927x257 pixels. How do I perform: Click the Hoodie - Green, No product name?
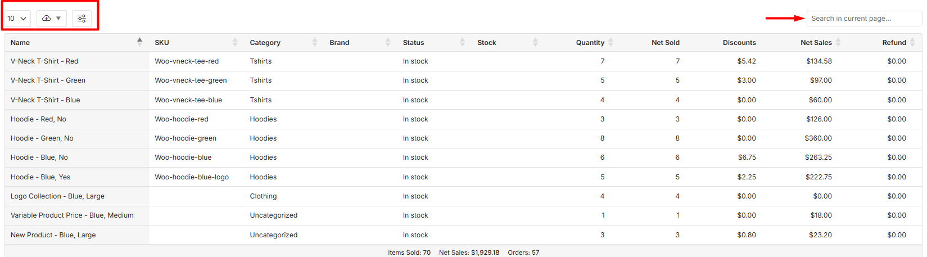42,138
